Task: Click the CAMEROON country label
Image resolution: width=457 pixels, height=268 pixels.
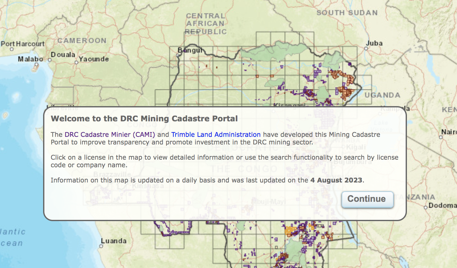Action: click(82, 41)
